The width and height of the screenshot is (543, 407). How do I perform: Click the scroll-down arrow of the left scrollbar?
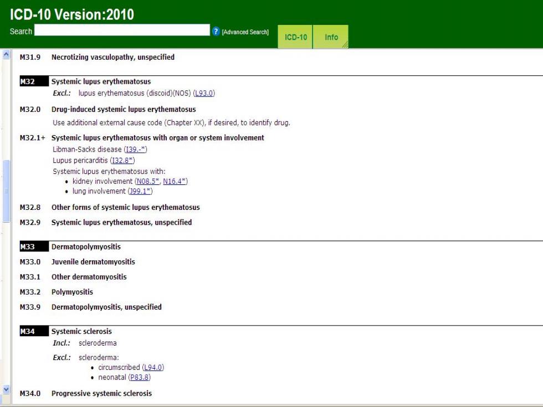coord(6,389)
